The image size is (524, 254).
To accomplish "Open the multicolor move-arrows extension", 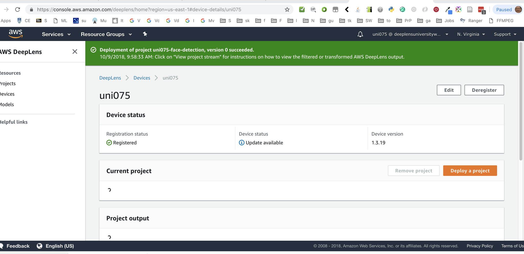I will tap(458, 9).
